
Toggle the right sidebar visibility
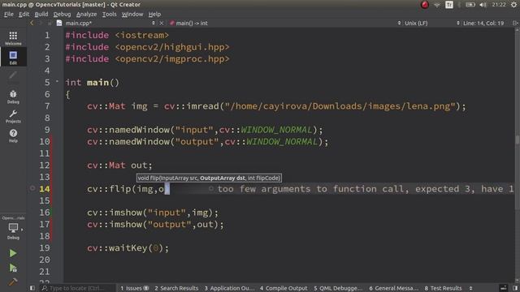515,288
